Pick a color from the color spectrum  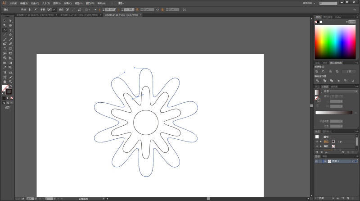tap(335, 41)
